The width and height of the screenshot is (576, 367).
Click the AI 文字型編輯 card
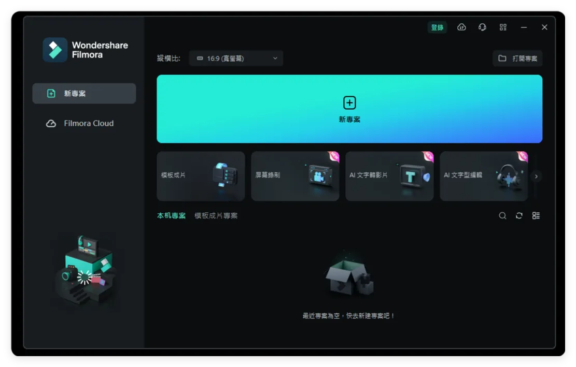(x=483, y=176)
